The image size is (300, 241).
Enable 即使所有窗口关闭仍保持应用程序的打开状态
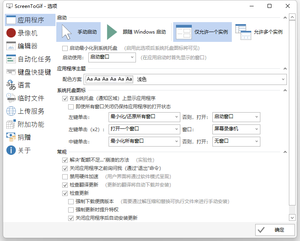(x=71, y=107)
